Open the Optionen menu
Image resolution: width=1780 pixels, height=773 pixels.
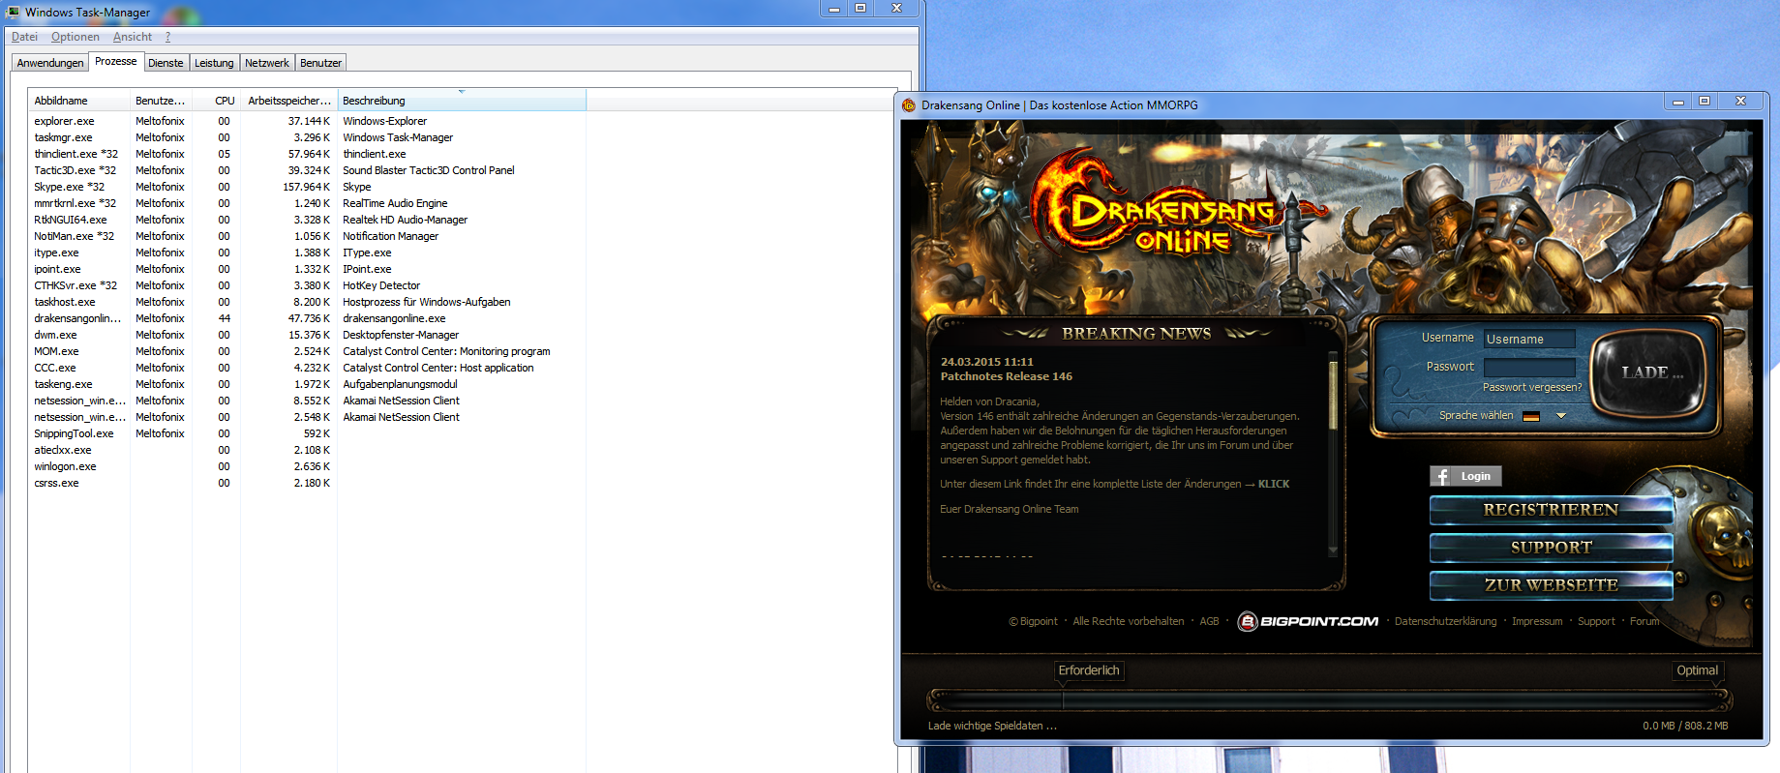(x=75, y=37)
